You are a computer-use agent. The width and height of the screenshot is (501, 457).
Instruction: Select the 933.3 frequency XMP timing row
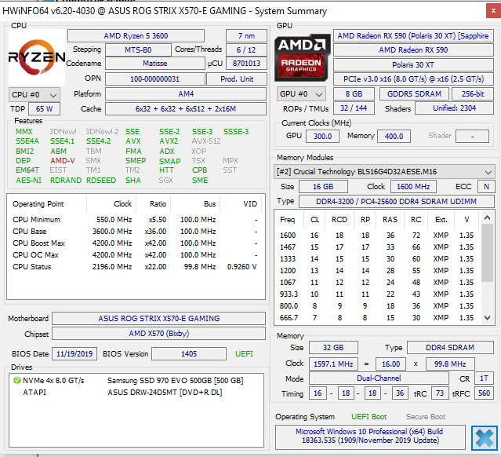377,294
